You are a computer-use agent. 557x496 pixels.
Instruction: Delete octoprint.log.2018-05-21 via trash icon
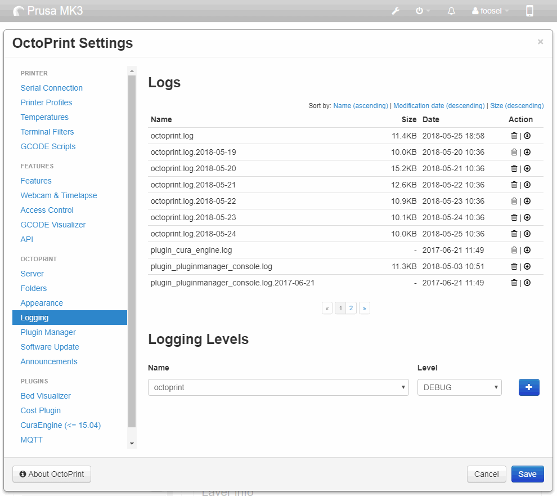514,185
